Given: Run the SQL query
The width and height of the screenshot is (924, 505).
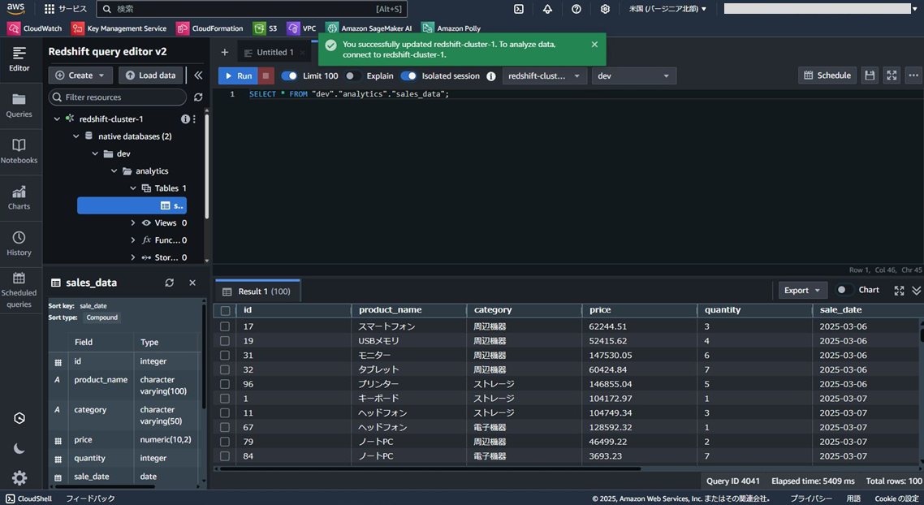Looking at the screenshot, I should click(237, 76).
